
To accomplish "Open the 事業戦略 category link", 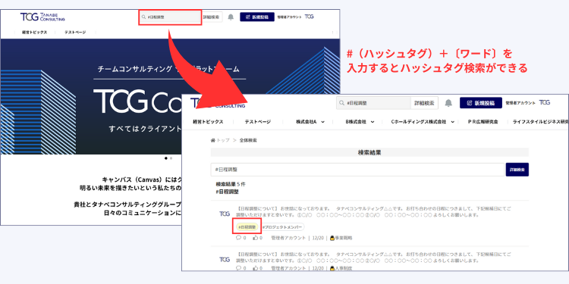I will (x=343, y=238).
